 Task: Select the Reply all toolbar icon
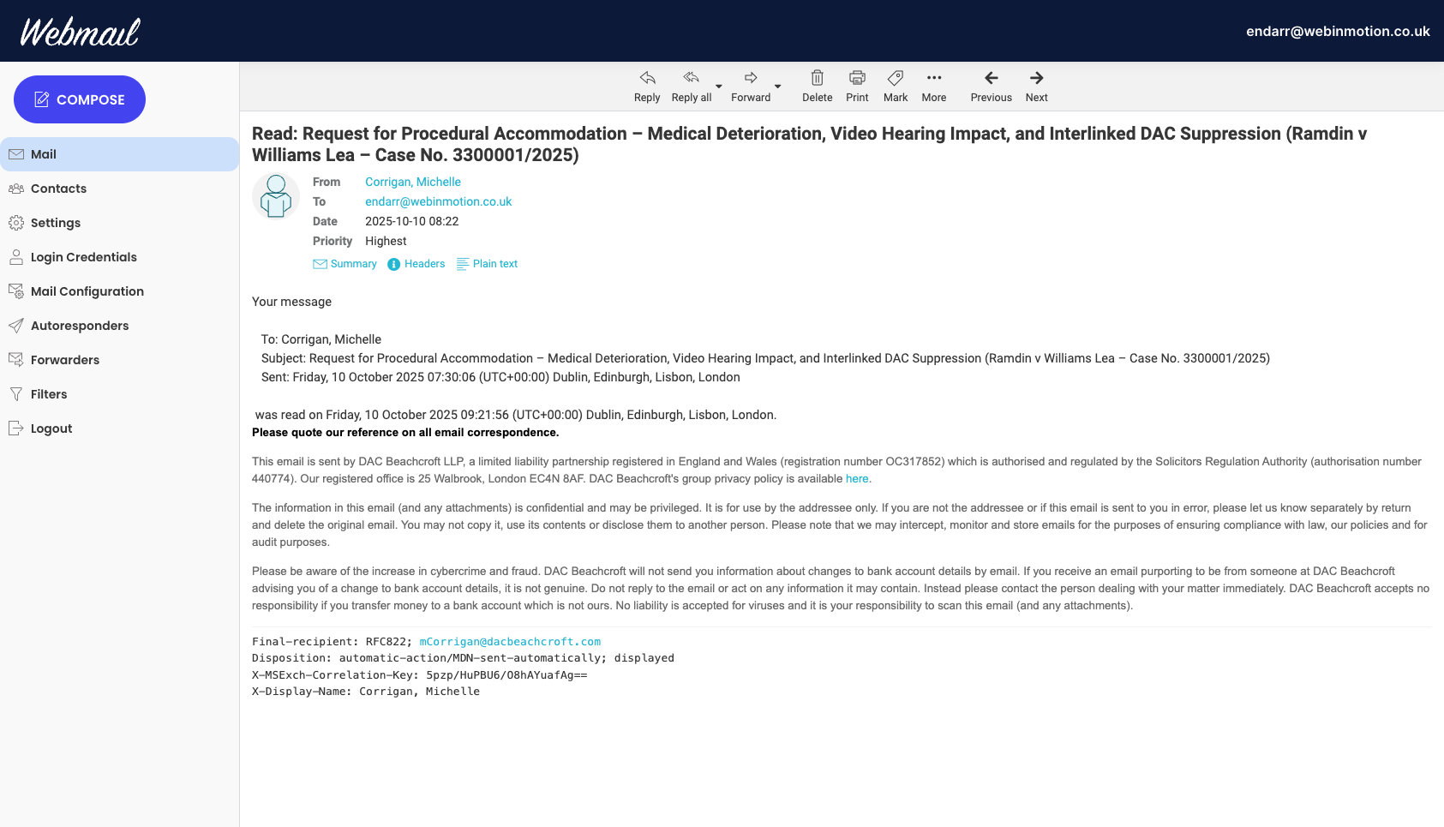pyautogui.click(x=691, y=77)
